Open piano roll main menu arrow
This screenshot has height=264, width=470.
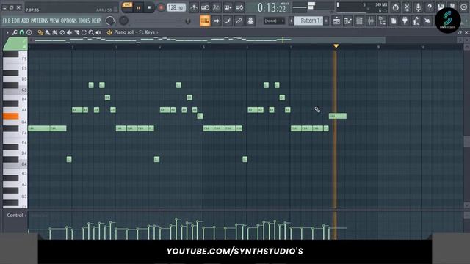pyautogui.click(x=7, y=32)
